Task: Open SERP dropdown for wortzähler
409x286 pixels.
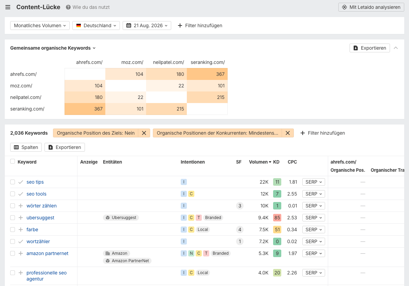Action: pos(314,241)
